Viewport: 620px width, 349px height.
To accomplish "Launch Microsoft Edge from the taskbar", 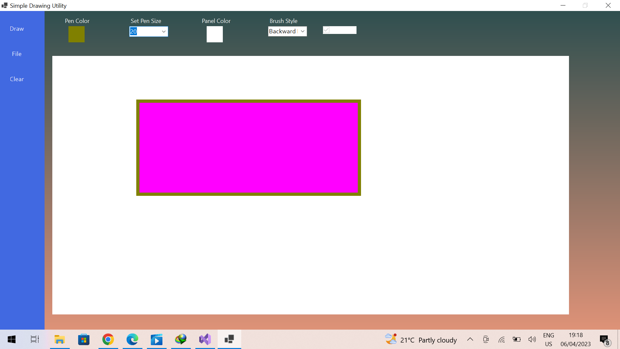I will coord(132,340).
